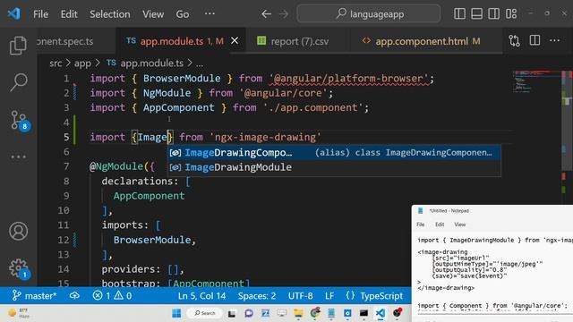Screen dimensions: 573x322
Task: Open editor More Actions ellipsis
Action: pyautogui.click(x=555, y=40)
